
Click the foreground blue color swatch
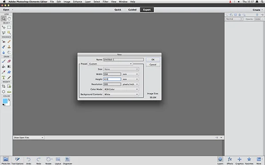coord(5,101)
